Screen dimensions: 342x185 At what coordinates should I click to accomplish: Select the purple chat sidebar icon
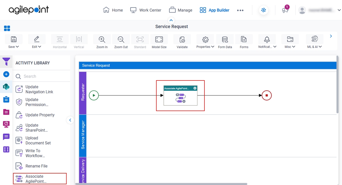6,137
